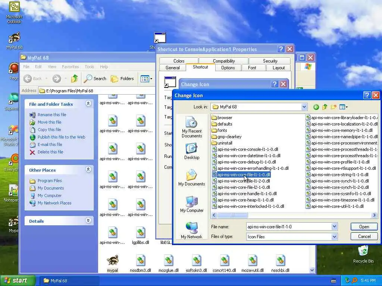Open the Favorites menu in explorer
The width and height of the screenshot is (382, 286).
pyautogui.click(x=71, y=67)
